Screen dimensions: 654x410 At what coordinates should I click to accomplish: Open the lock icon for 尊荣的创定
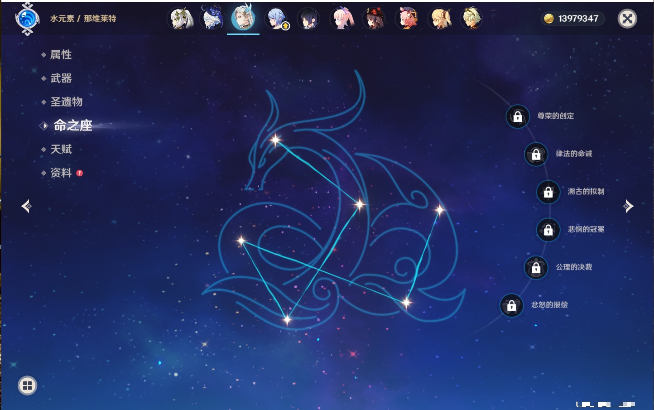tap(518, 116)
